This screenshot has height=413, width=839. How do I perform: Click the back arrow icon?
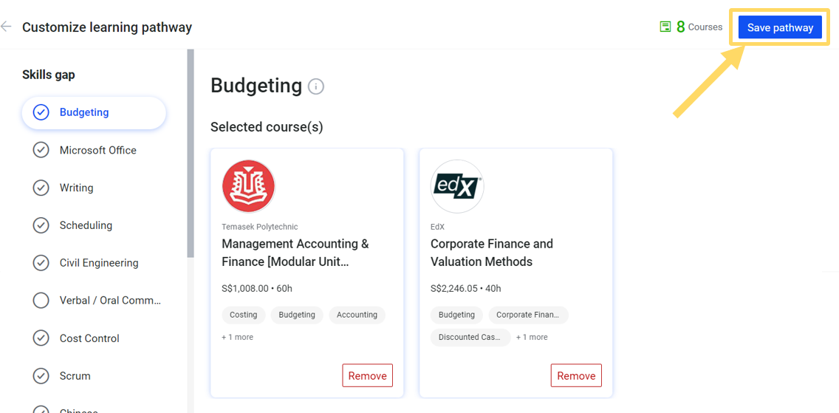click(6, 26)
